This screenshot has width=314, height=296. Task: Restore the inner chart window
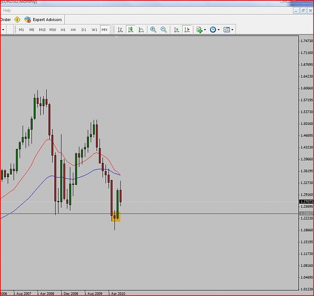tap(303, 11)
